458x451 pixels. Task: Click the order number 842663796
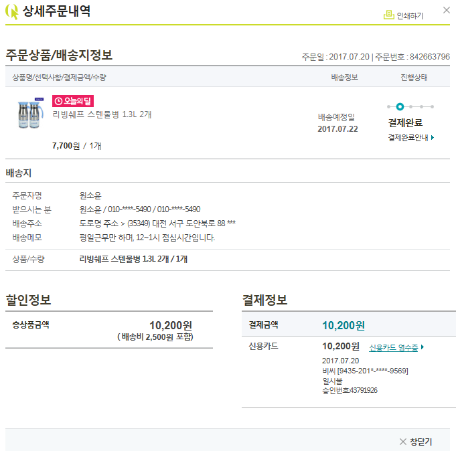coord(430,57)
